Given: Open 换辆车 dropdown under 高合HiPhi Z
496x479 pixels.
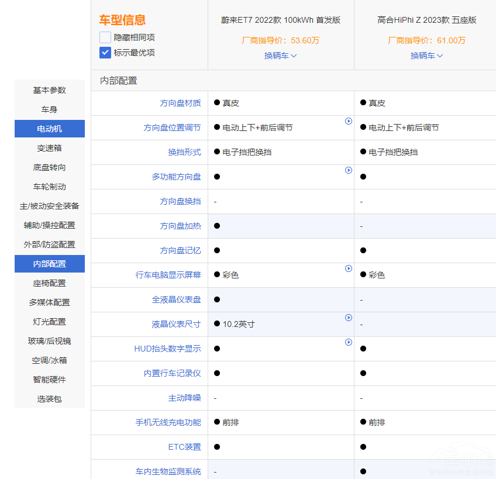Looking at the screenshot, I should 427,56.
